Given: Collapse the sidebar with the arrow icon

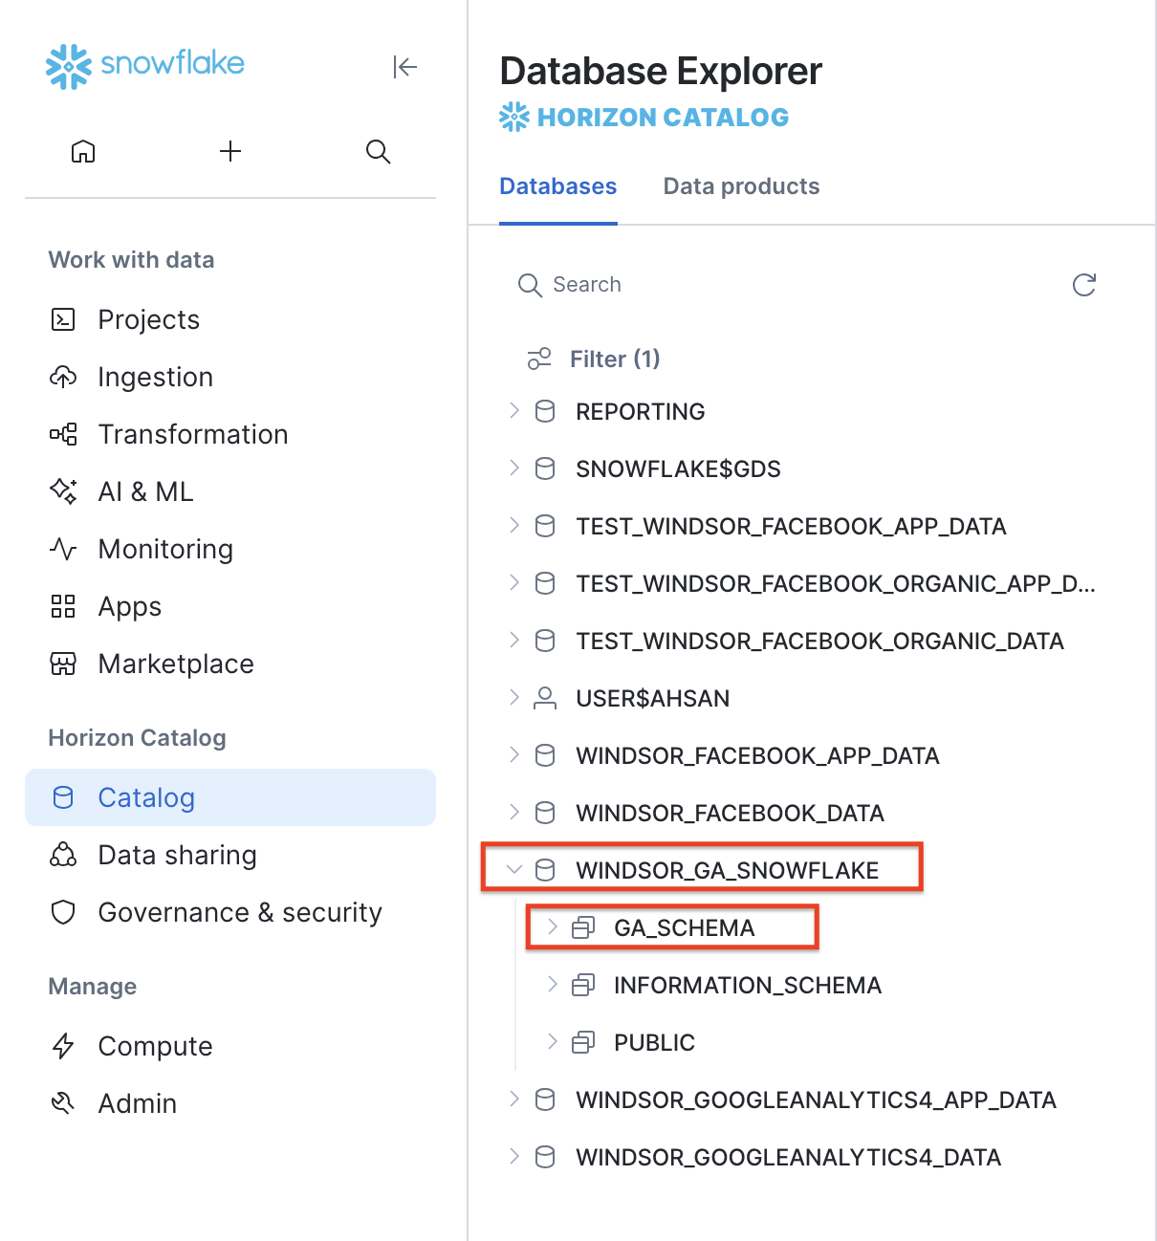Looking at the screenshot, I should (405, 67).
